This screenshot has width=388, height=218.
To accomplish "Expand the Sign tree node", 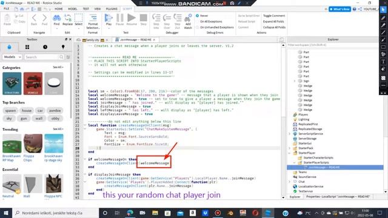I will (295, 81).
